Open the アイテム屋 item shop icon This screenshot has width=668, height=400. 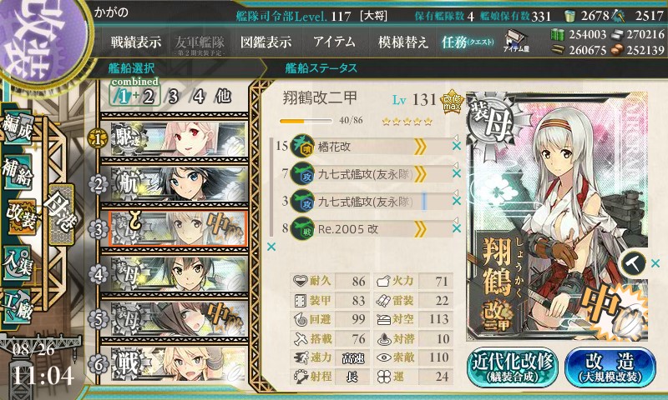(x=516, y=41)
